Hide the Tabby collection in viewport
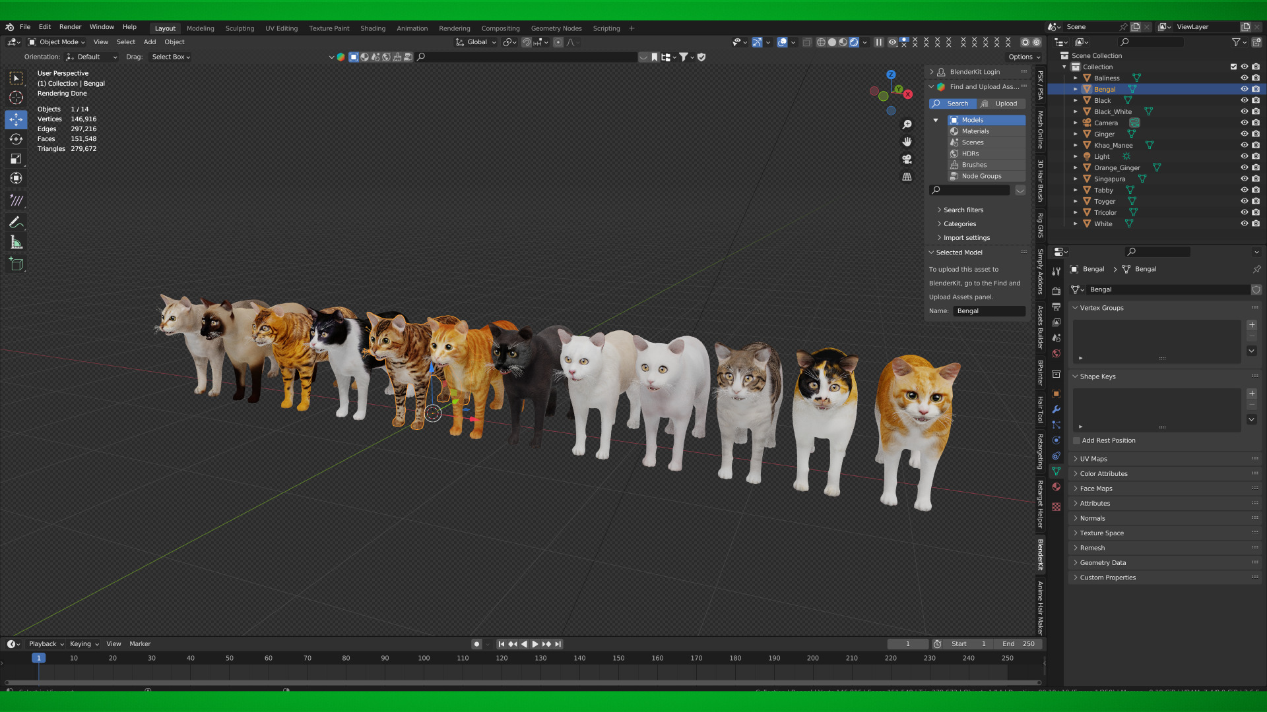Screen dimensions: 1267x712 point(1244,190)
